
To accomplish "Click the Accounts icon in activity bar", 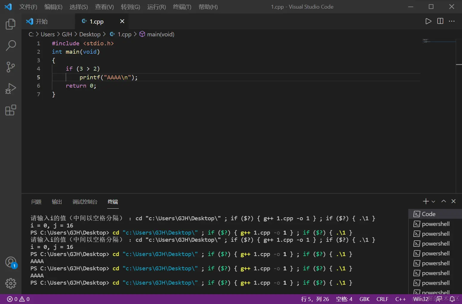I will [x=11, y=262].
